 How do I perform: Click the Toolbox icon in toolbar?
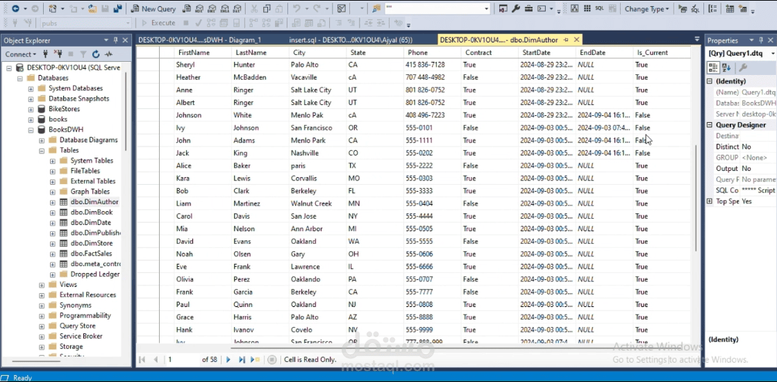click(528, 9)
